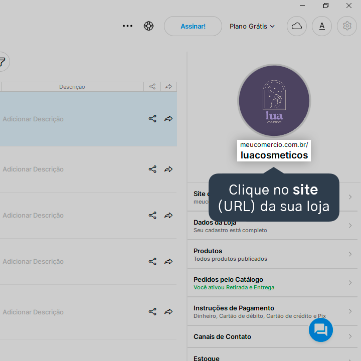Viewport: 361px width, 361px height.
Task: Expand Instruções de Pagamento chevron
Action: point(350,311)
